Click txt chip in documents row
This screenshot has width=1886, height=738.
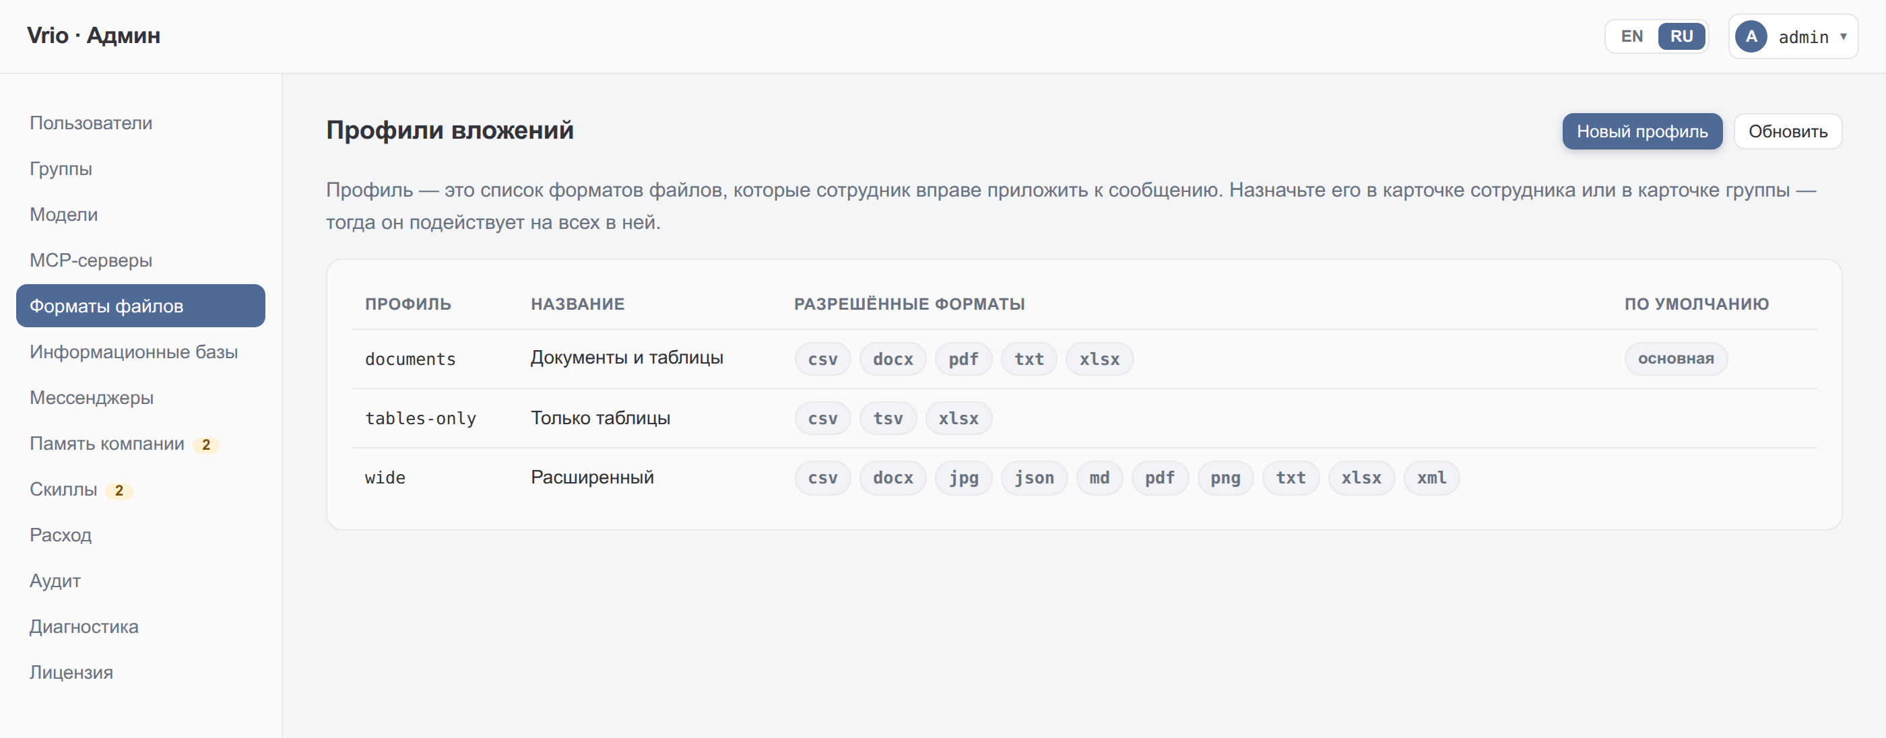1029,359
